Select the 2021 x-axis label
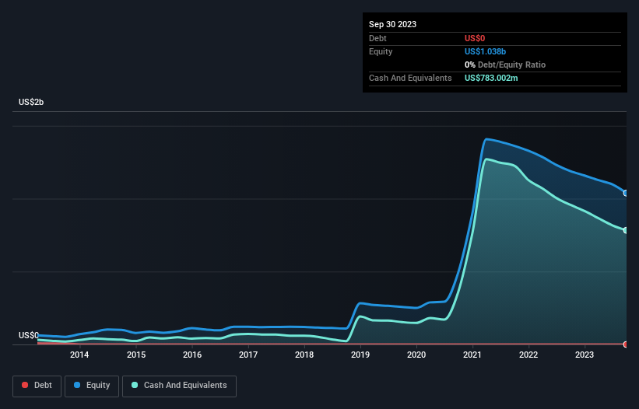The height and width of the screenshot is (409, 639). click(472, 355)
